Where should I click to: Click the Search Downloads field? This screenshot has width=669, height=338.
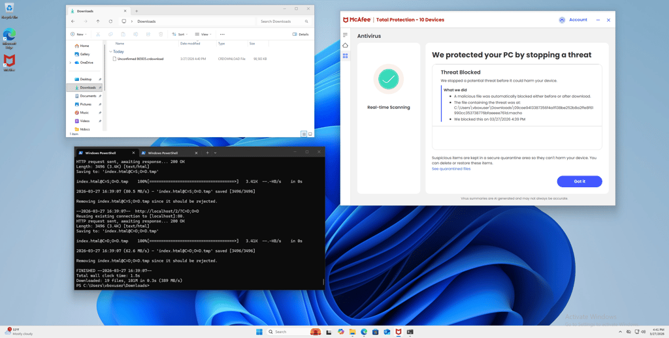[284, 22]
